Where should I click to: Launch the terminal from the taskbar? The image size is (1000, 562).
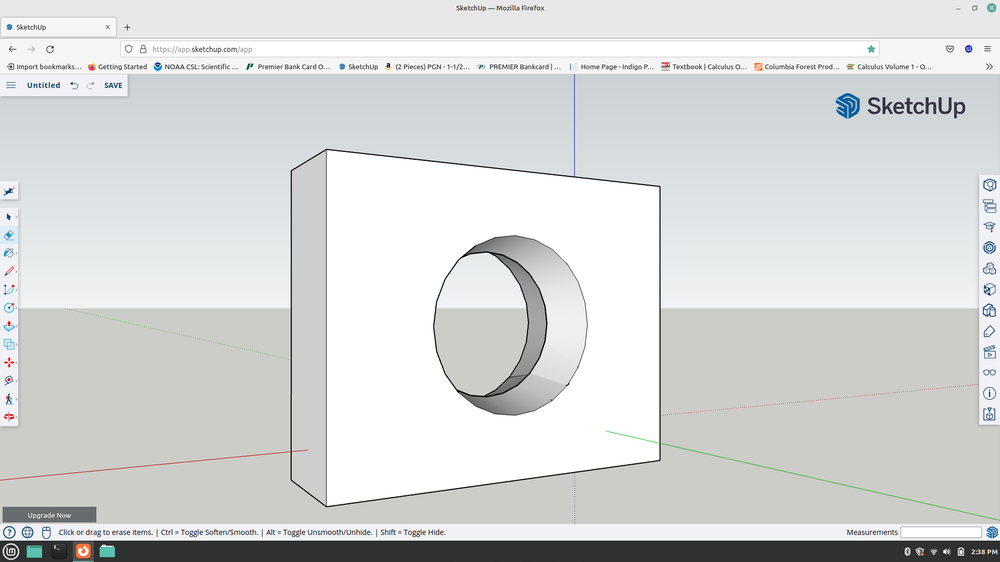click(59, 551)
